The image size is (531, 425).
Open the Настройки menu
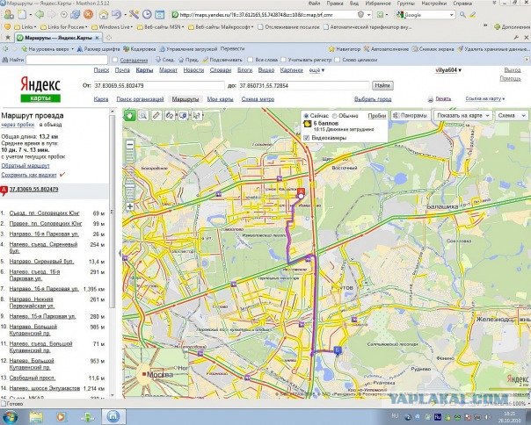[434, 4]
